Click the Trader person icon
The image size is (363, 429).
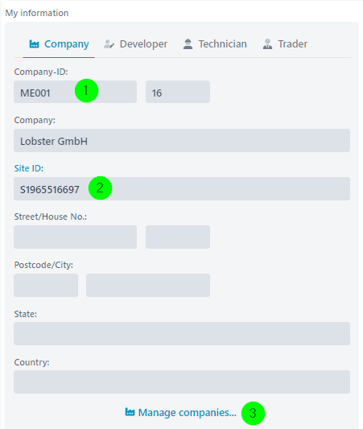click(x=267, y=44)
